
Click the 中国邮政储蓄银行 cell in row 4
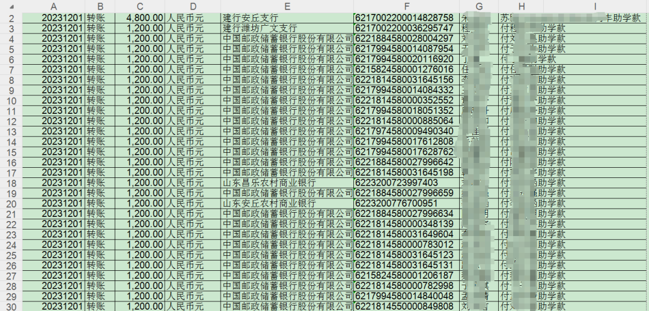[287, 39]
